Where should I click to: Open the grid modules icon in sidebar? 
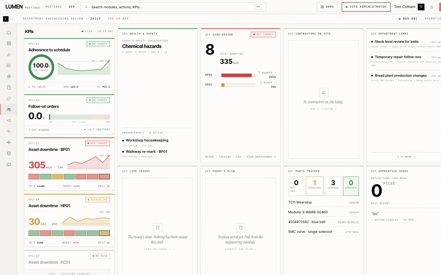(9, 43)
